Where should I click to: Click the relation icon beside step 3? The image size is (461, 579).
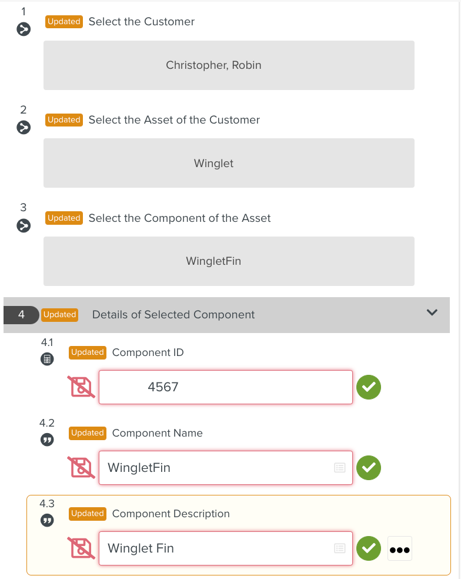(x=24, y=225)
